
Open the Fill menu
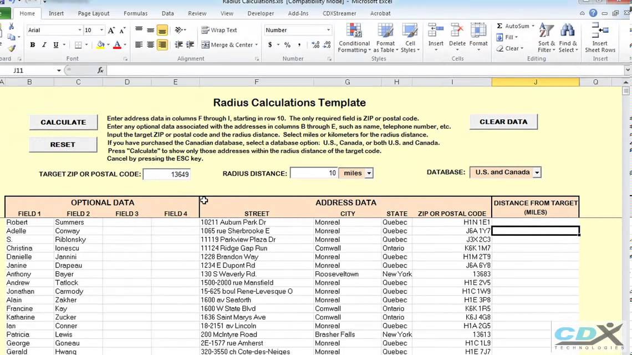coord(507,37)
